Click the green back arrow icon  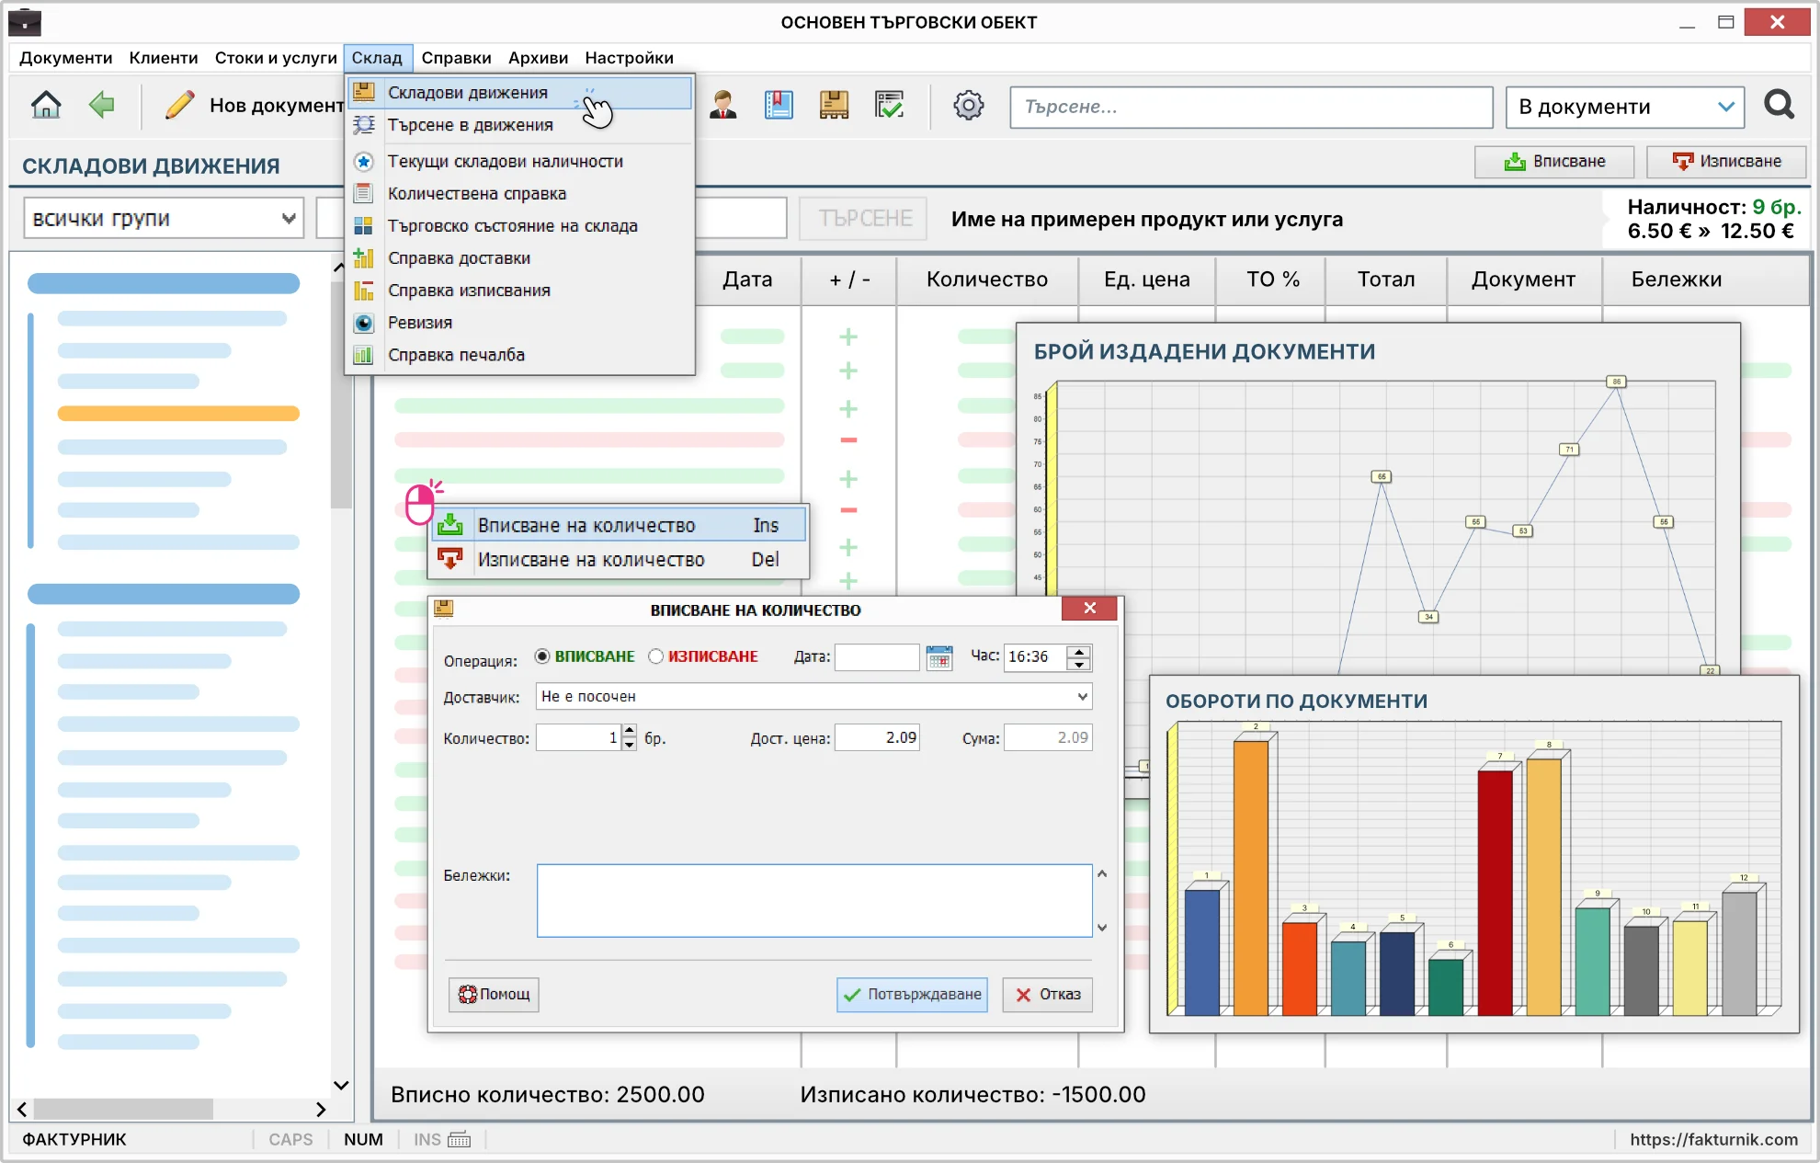point(101,105)
